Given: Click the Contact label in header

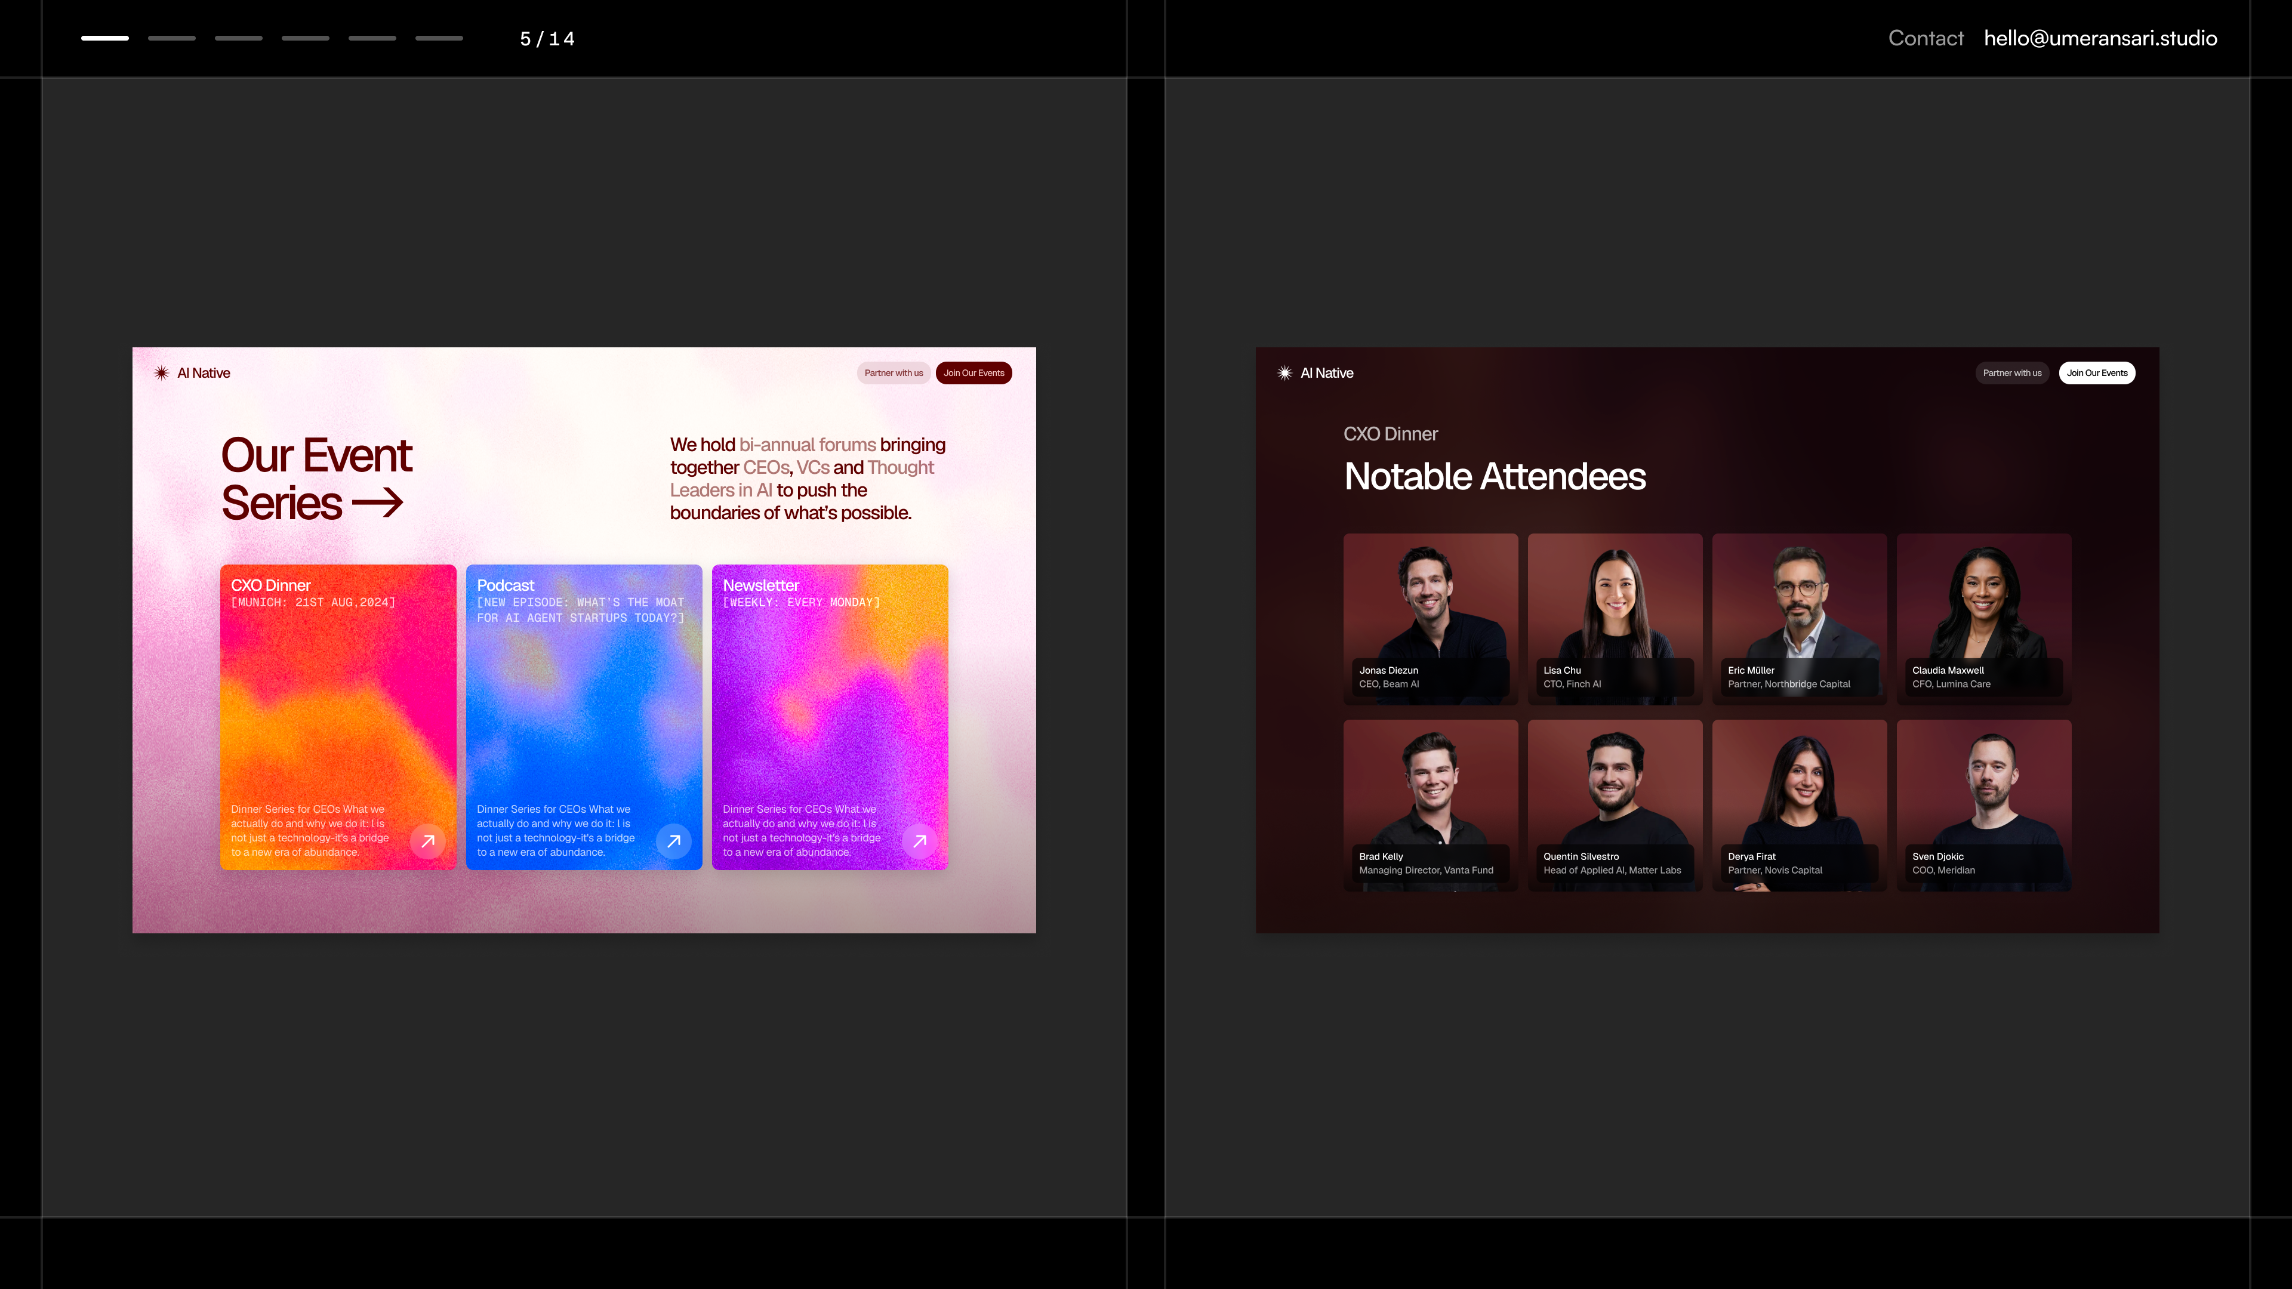Looking at the screenshot, I should pyautogui.click(x=1926, y=38).
